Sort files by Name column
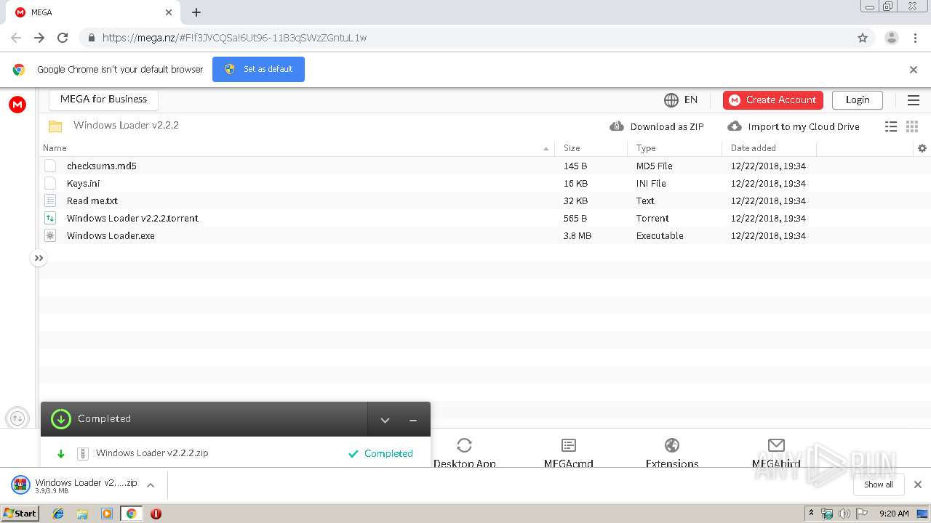Viewport: 931px width, 523px height. coord(55,147)
